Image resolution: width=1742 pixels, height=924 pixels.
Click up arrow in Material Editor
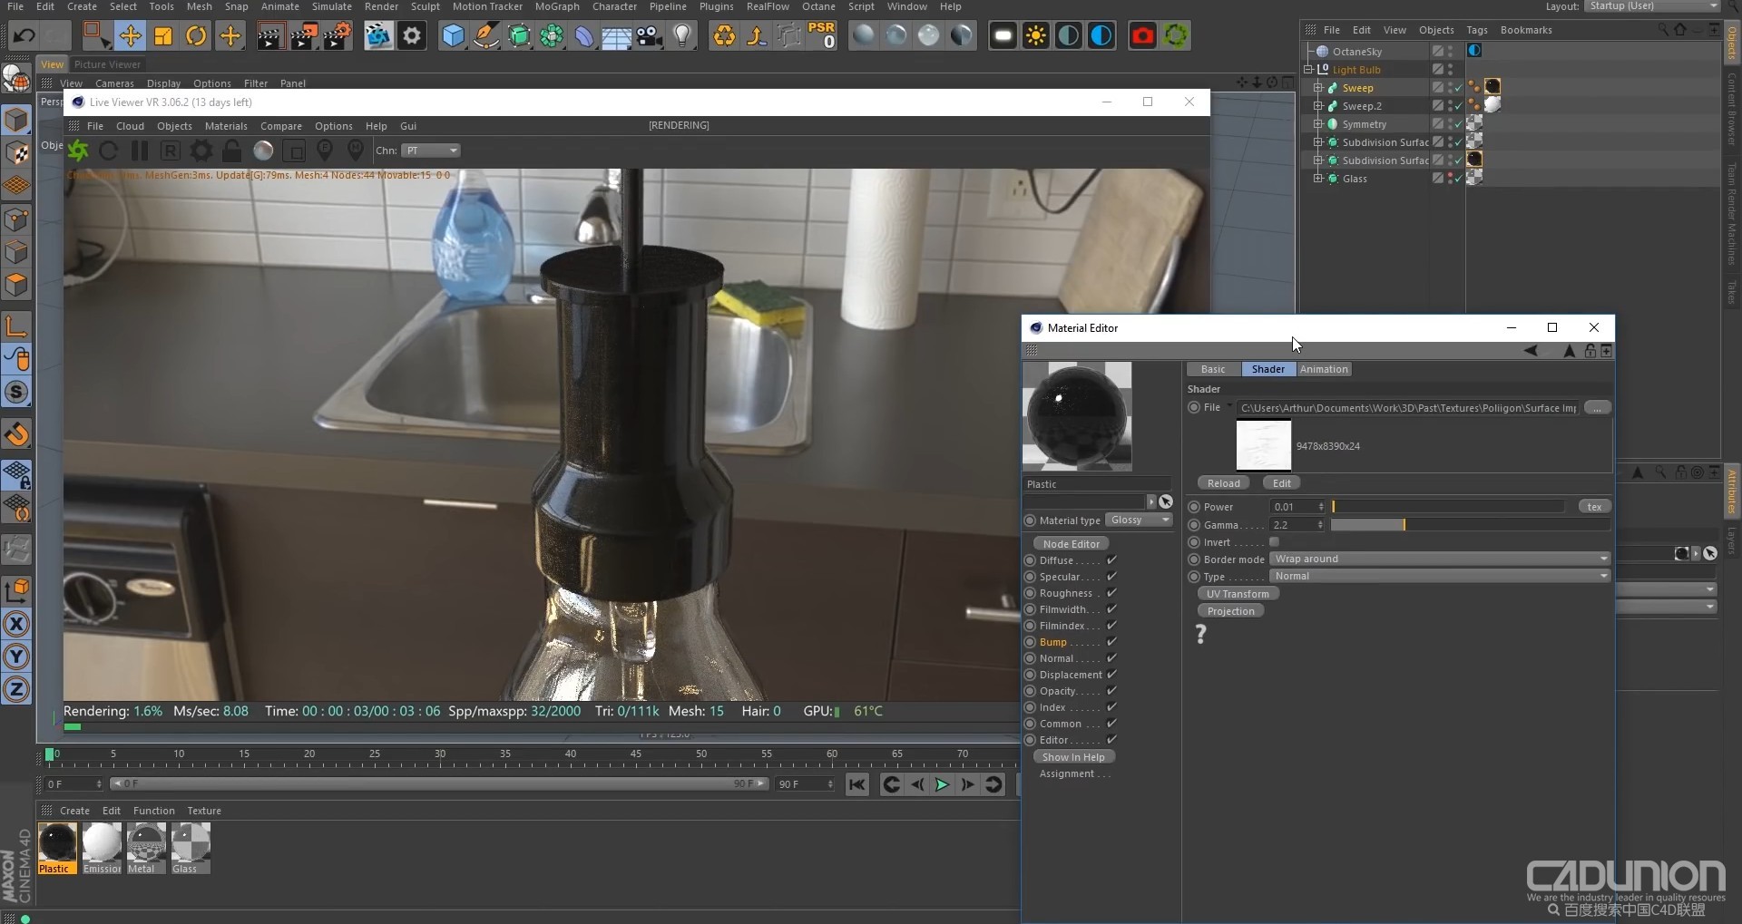coord(1569,351)
